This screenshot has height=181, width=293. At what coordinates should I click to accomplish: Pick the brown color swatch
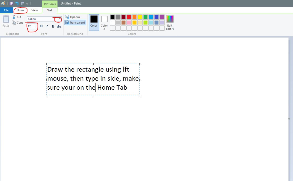point(123,23)
